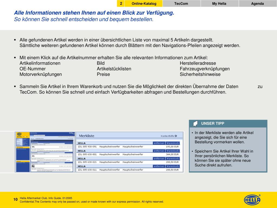Switch to the My Hella tab
The width and height of the screenshot is (277, 208).
(x=219, y=4)
